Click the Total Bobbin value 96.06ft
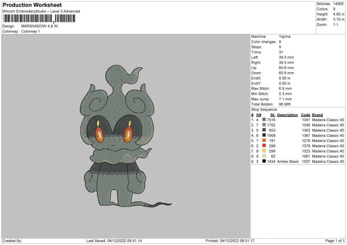This screenshot has height=245, width=347. 285,104
